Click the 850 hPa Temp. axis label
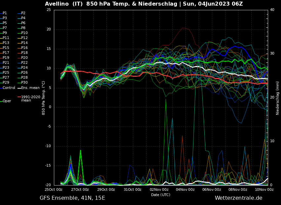The height and width of the screenshot is (205, 281). tap(44, 98)
